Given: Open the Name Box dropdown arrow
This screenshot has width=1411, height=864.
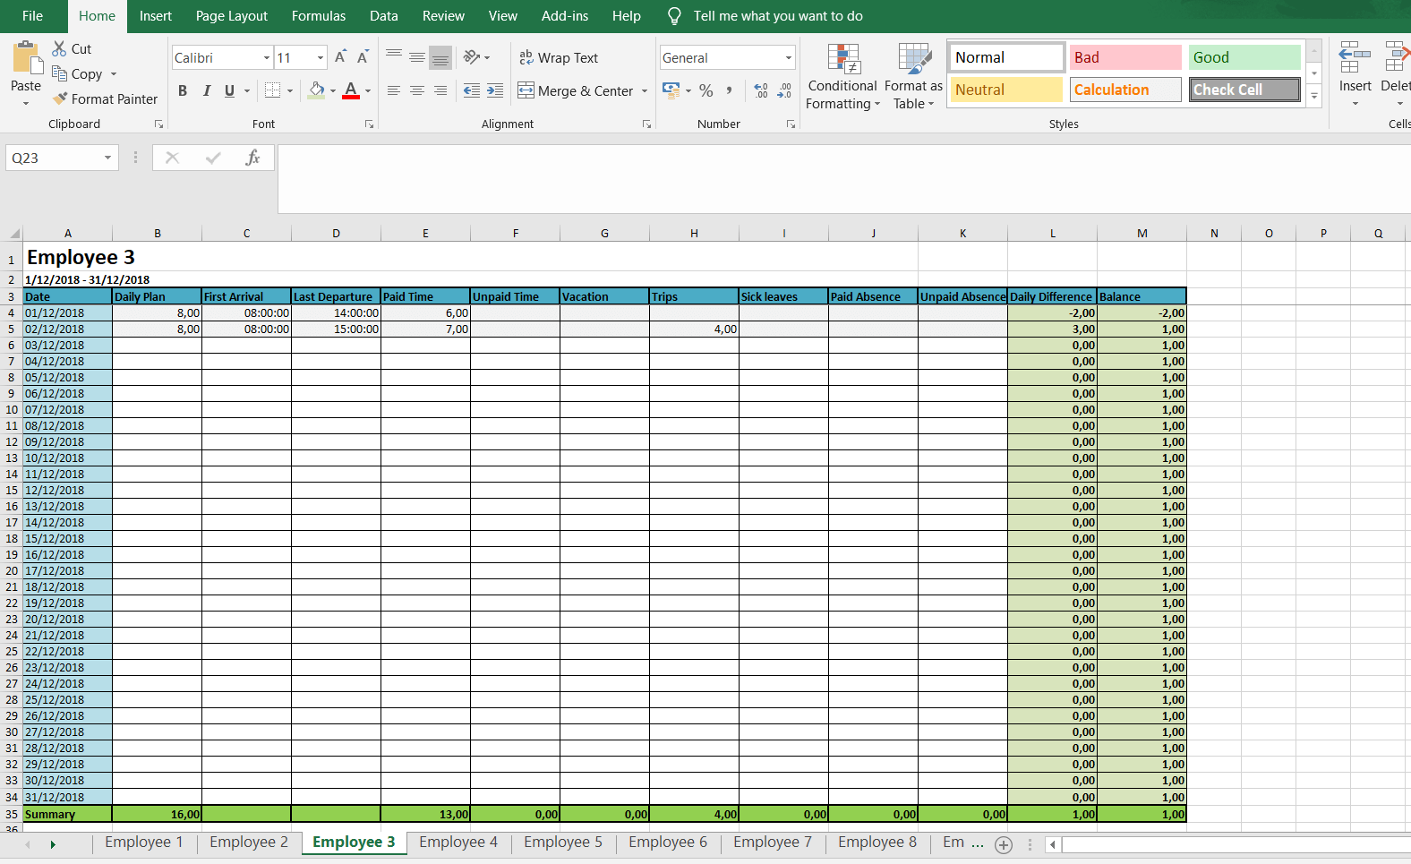Looking at the screenshot, I should (x=107, y=158).
